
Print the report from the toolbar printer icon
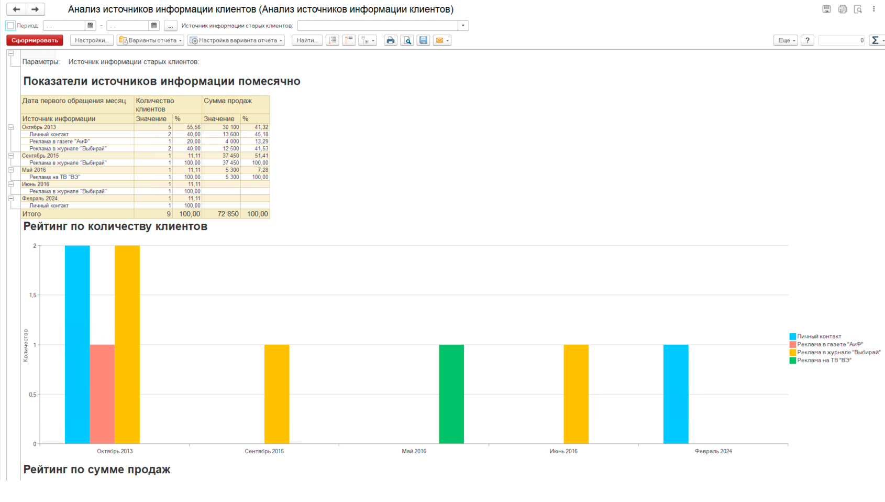pos(391,40)
